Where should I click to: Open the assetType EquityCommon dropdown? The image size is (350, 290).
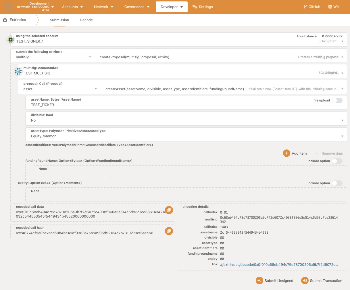click(x=342, y=136)
